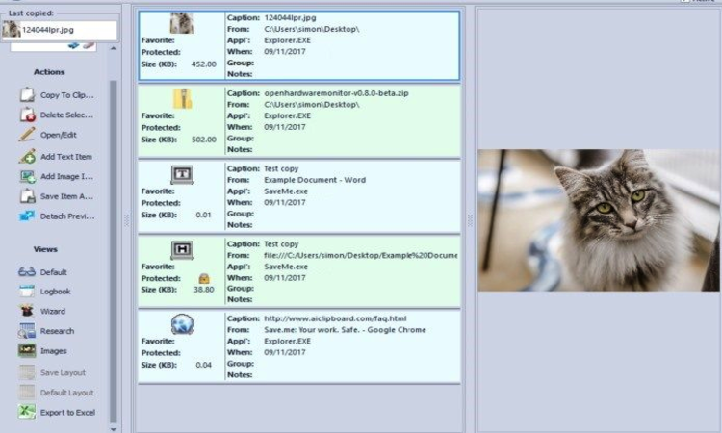The image size is (722, 433).
Task: Switch to the Default view glasses icon
Action: click(x=26, y=272)
